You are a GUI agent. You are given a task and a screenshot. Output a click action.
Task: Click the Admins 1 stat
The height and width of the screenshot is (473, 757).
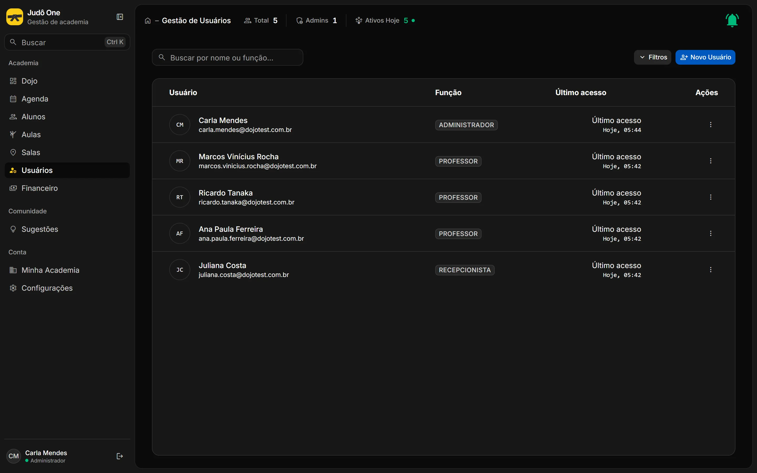(316, 21)
